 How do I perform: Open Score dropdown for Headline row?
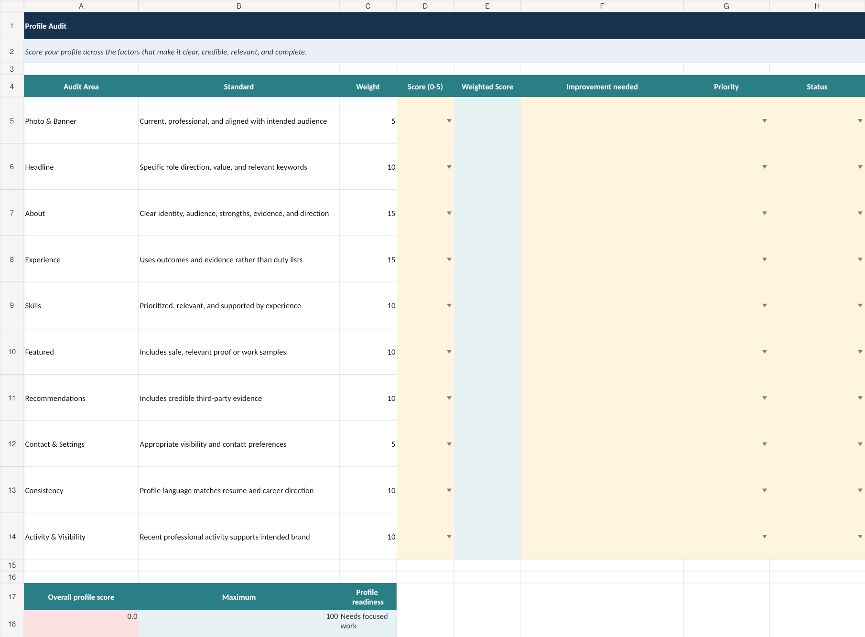(x=449, y=167)
